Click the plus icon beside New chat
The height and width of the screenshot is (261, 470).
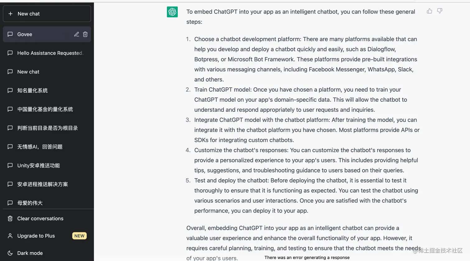pos(11,14)
